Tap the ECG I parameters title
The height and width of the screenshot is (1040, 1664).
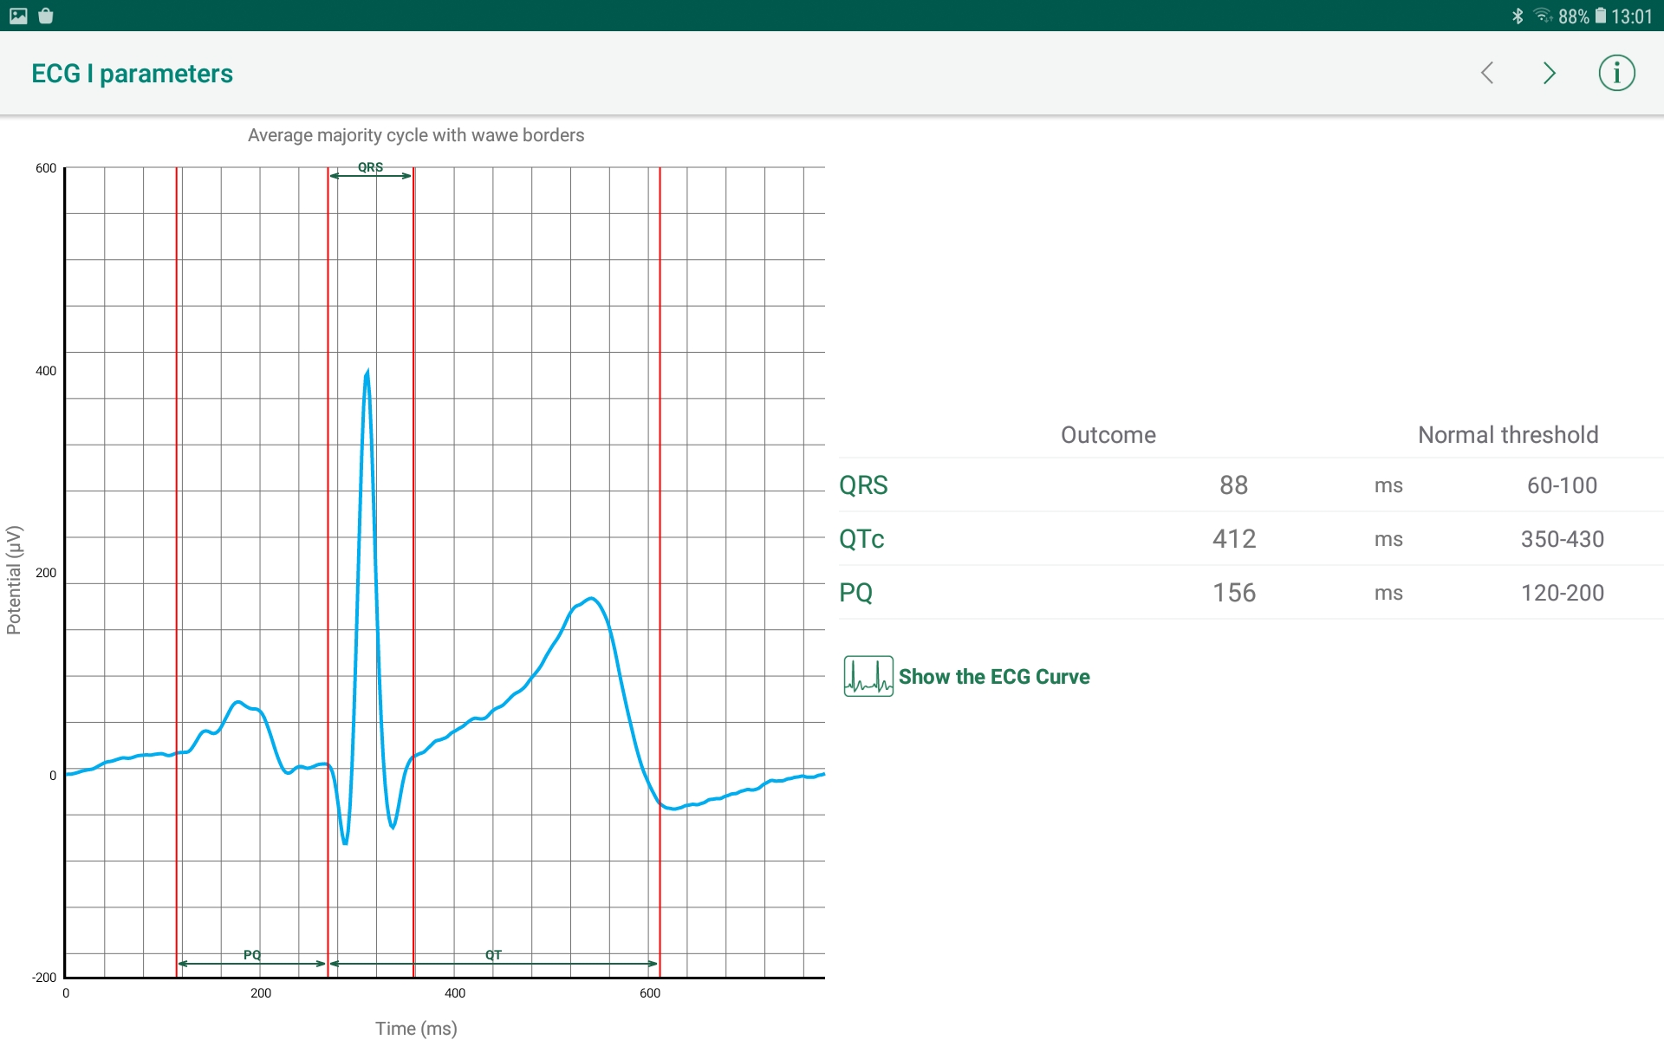point(132,74)
